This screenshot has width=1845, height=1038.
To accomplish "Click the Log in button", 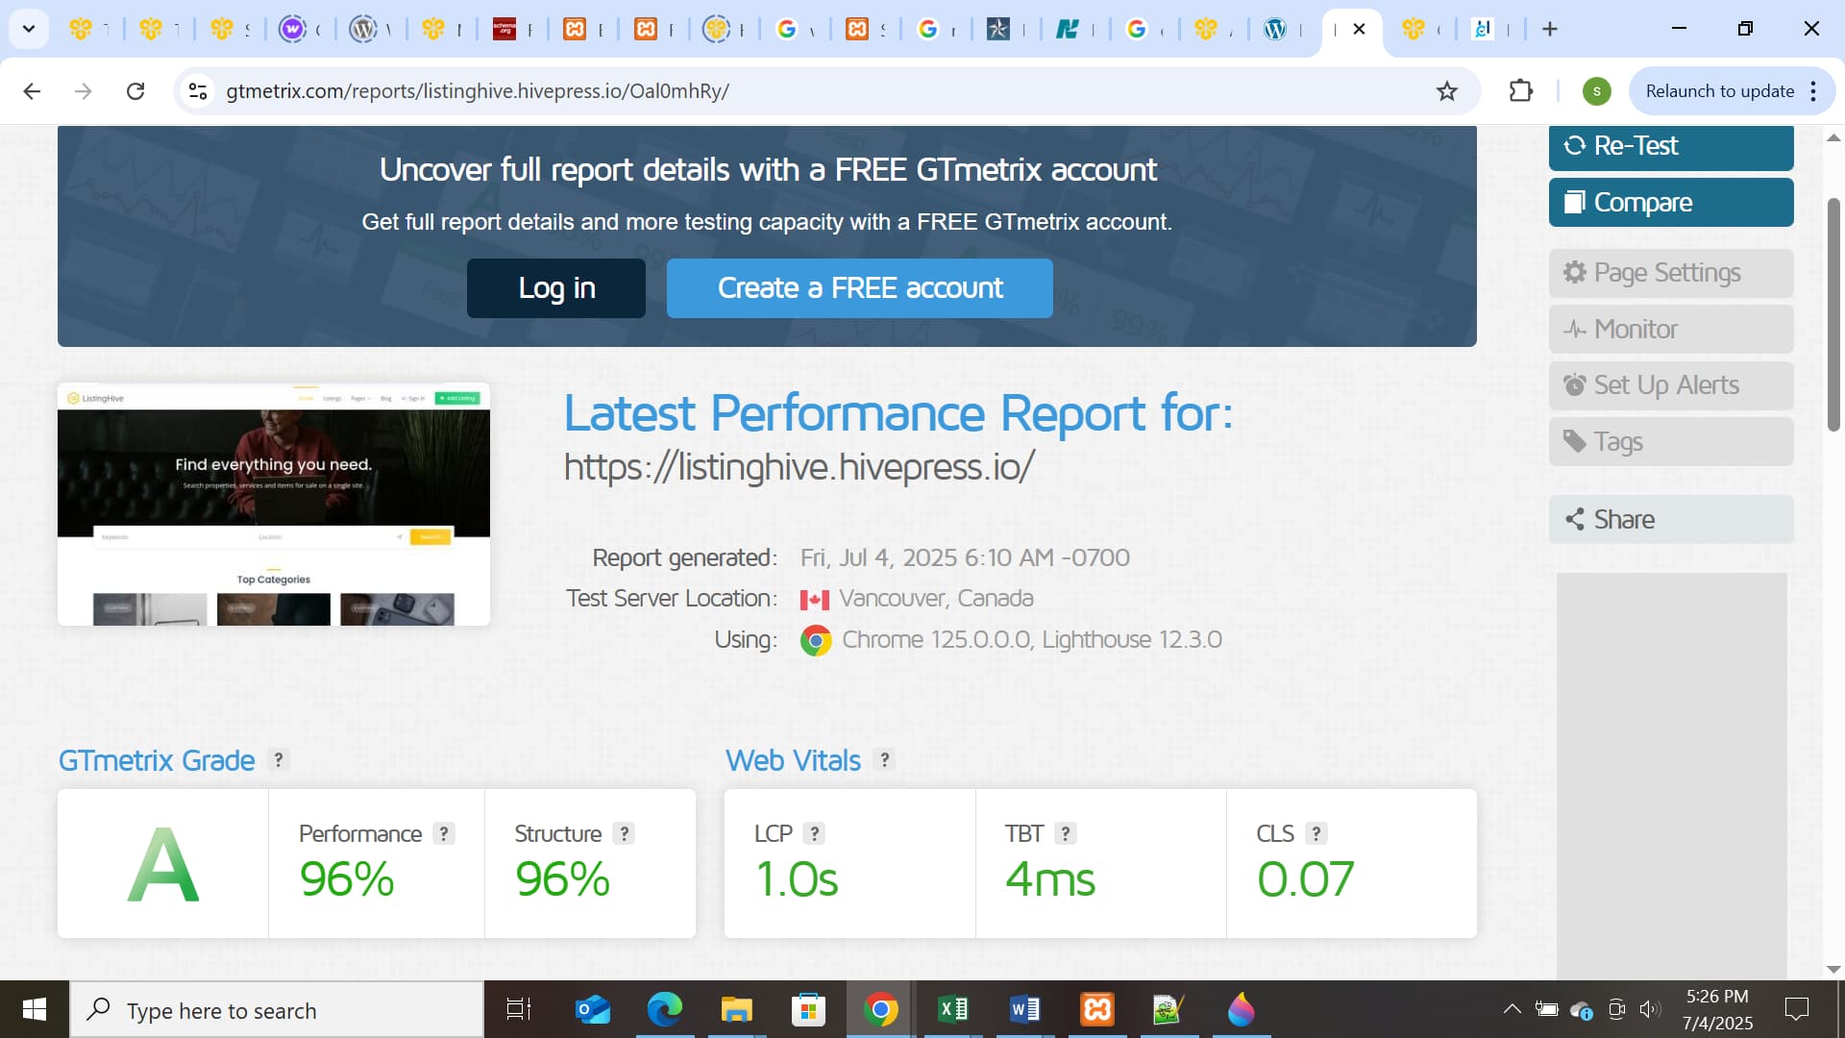I will 556,288.
